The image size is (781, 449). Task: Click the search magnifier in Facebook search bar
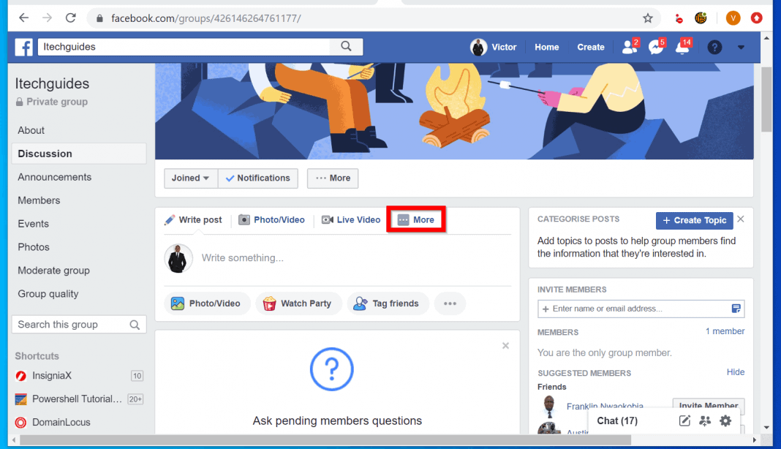pos(346,45)
